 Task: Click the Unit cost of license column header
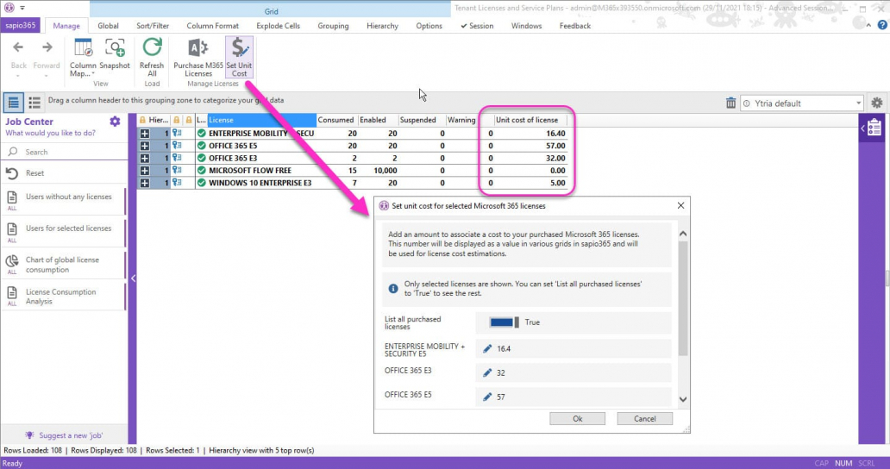tap(526, 120)
